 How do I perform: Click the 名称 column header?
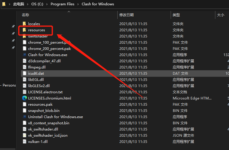pos(25,15)
